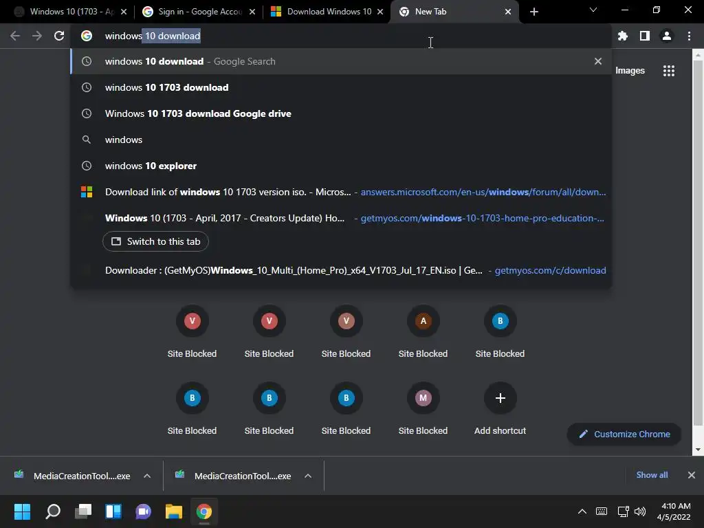This screenshot has width=704, height=528.
Task: Click the Add shortcut plus tile
Action: pos(500,408)
